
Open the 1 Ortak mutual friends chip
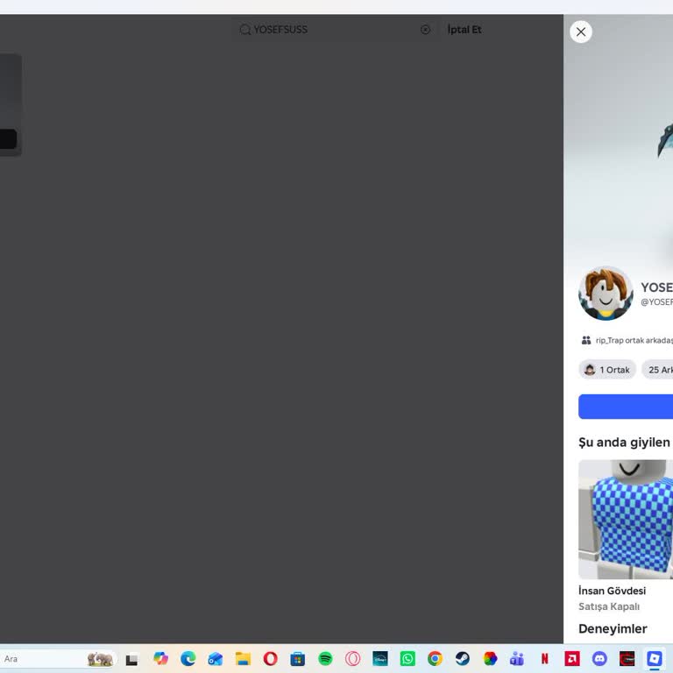pyautogui.click(x=607, y=370)
